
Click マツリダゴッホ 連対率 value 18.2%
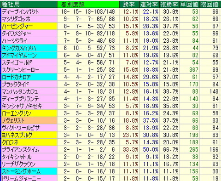[x=151, y=19]
